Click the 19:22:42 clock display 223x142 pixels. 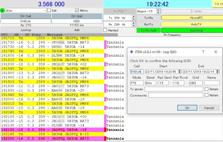pos(158,4)
